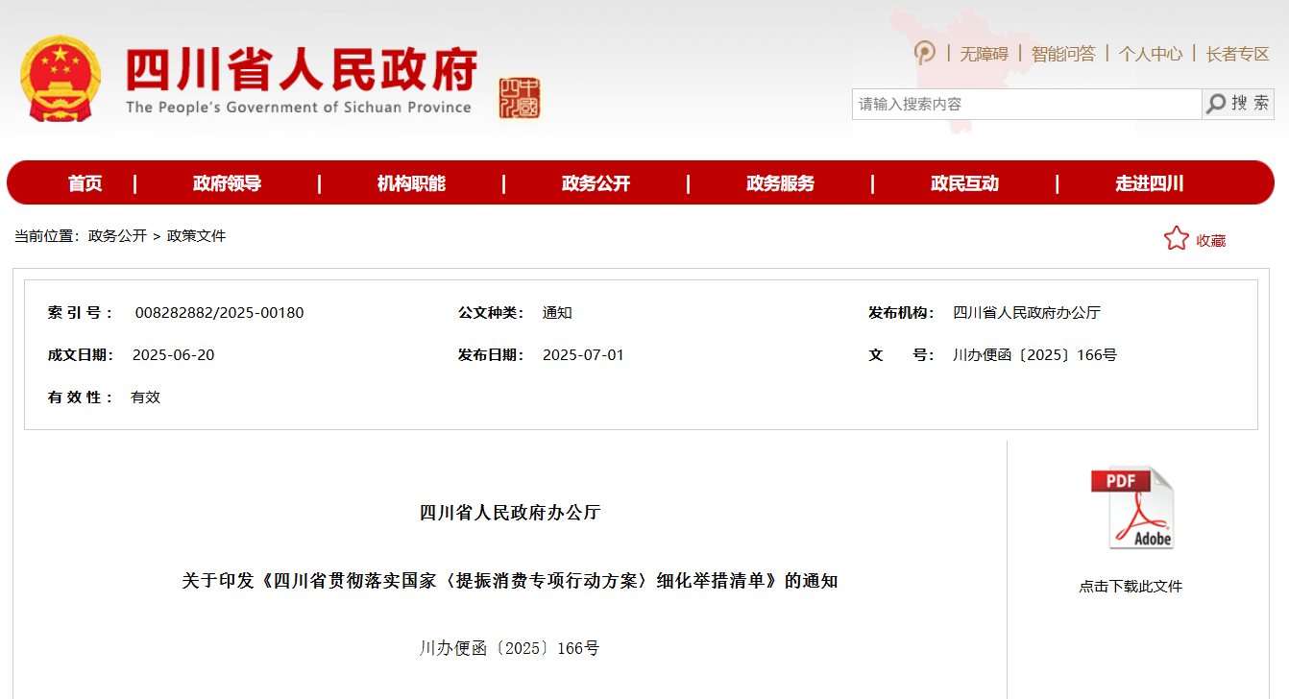
Task: Click the 政策文件 breadcrumb link
Action: pyautogui.click(x=197, y=236)
